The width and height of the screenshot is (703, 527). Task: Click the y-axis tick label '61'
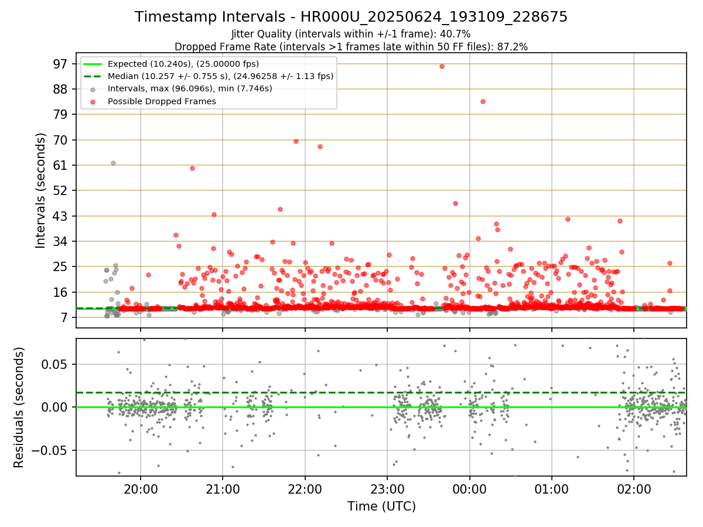(61, 165)
